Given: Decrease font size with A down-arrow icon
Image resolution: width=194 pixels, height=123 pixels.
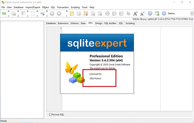Looking at the screenshot, I should pyautogui.click(x=142, y=13).
